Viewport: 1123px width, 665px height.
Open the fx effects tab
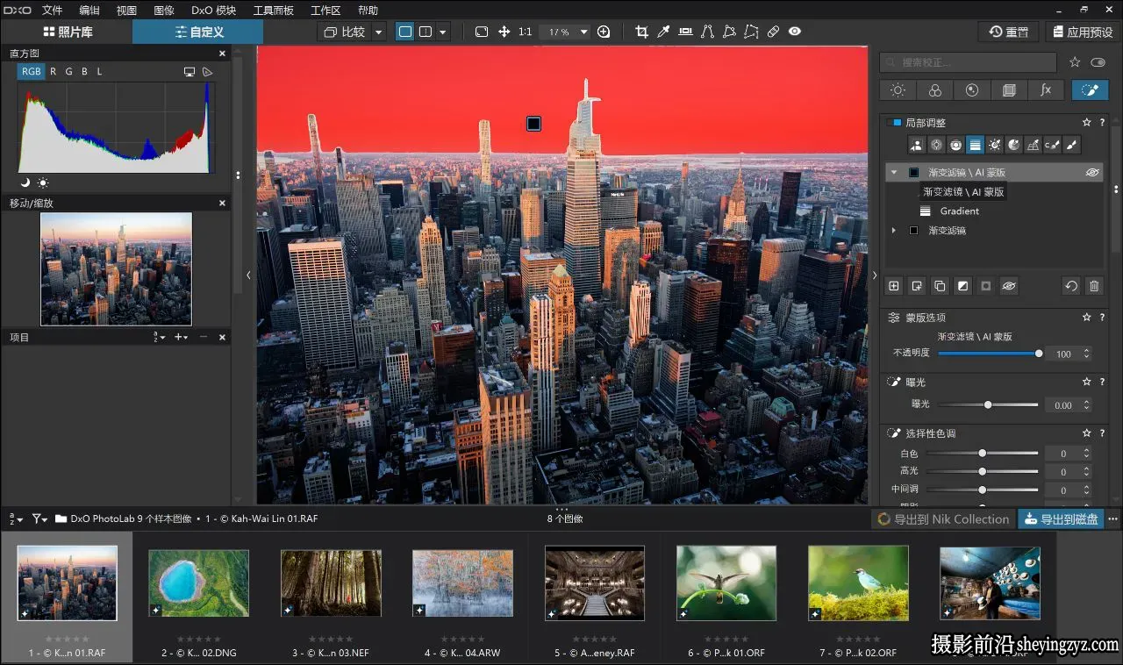(x=1046, y=89)
